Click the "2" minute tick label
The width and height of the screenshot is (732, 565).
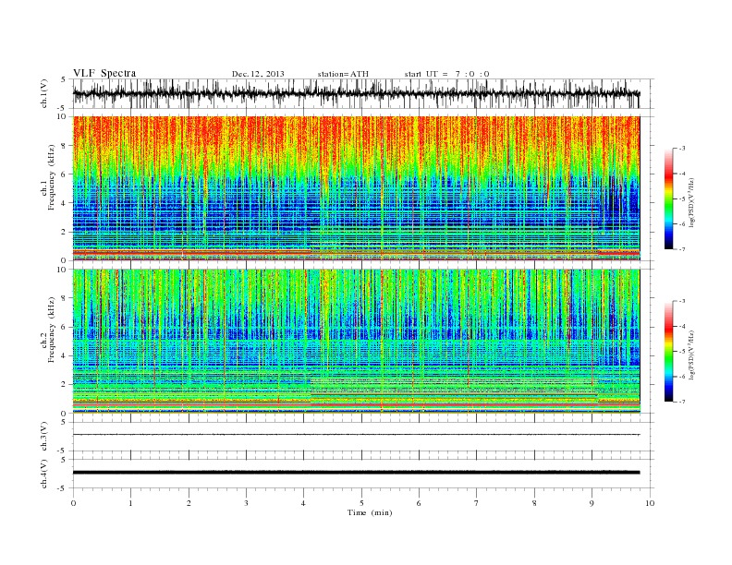[x=189, y=503]
